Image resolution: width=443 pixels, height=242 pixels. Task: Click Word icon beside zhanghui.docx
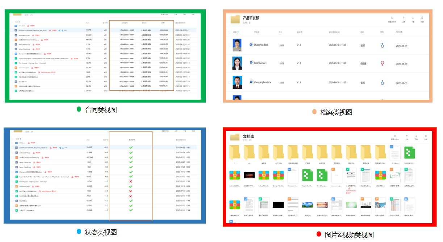click(x=252, y=45)
